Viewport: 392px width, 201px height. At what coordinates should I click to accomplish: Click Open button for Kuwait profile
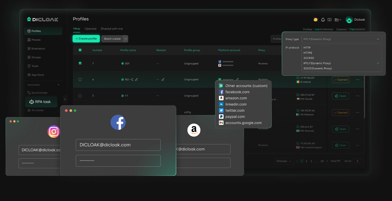pyautogui.click(x=340, y=96)
